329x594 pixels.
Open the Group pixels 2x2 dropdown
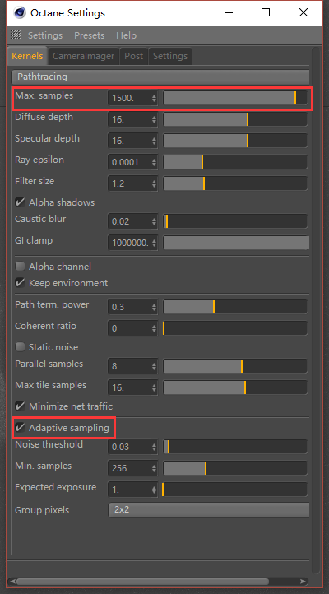click(x=209, y=510)
